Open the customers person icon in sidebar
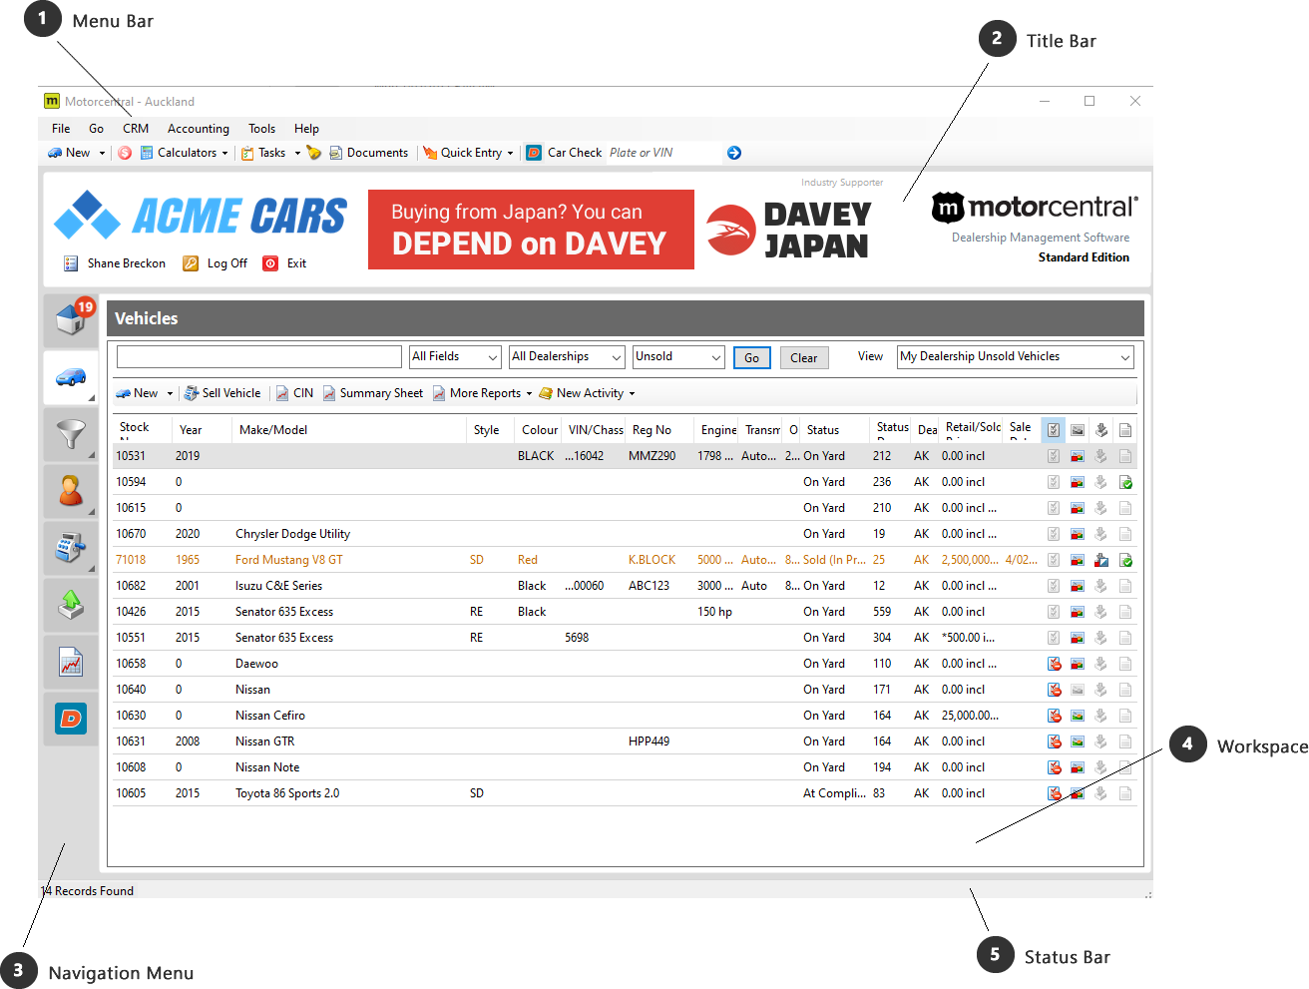The width and height of the screenshot is (1309, 989). click(71, 491)
